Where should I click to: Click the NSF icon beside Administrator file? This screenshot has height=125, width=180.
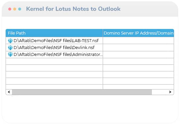pyautogui.click(x=10, y=54)
